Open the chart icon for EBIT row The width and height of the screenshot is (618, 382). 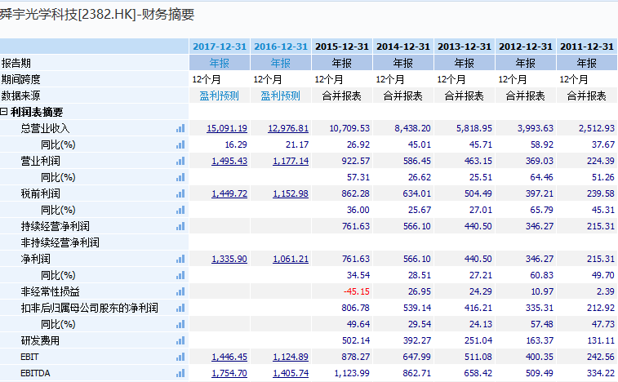click(x=180, y=358)
